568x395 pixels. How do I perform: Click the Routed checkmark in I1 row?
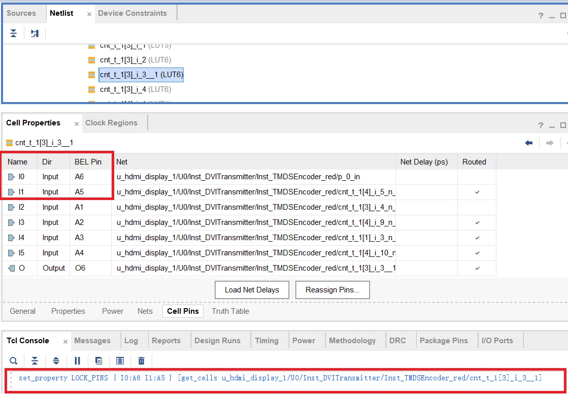point(477,192)
